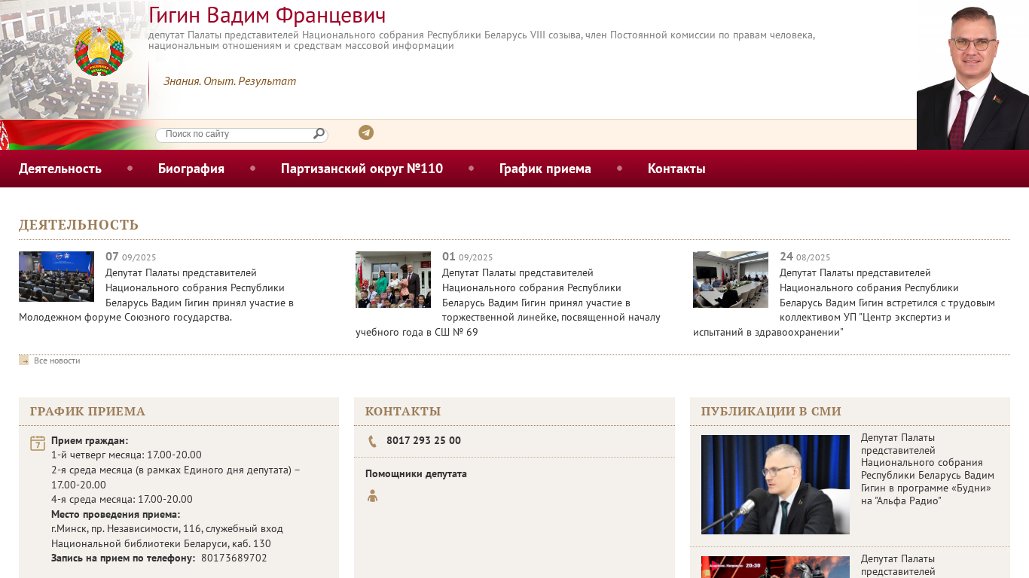Screen dimensions: 1029x578
Task: Click the line 1-й четверг месяца: 17.00-20.00
Action: click(x=127, y=455)
